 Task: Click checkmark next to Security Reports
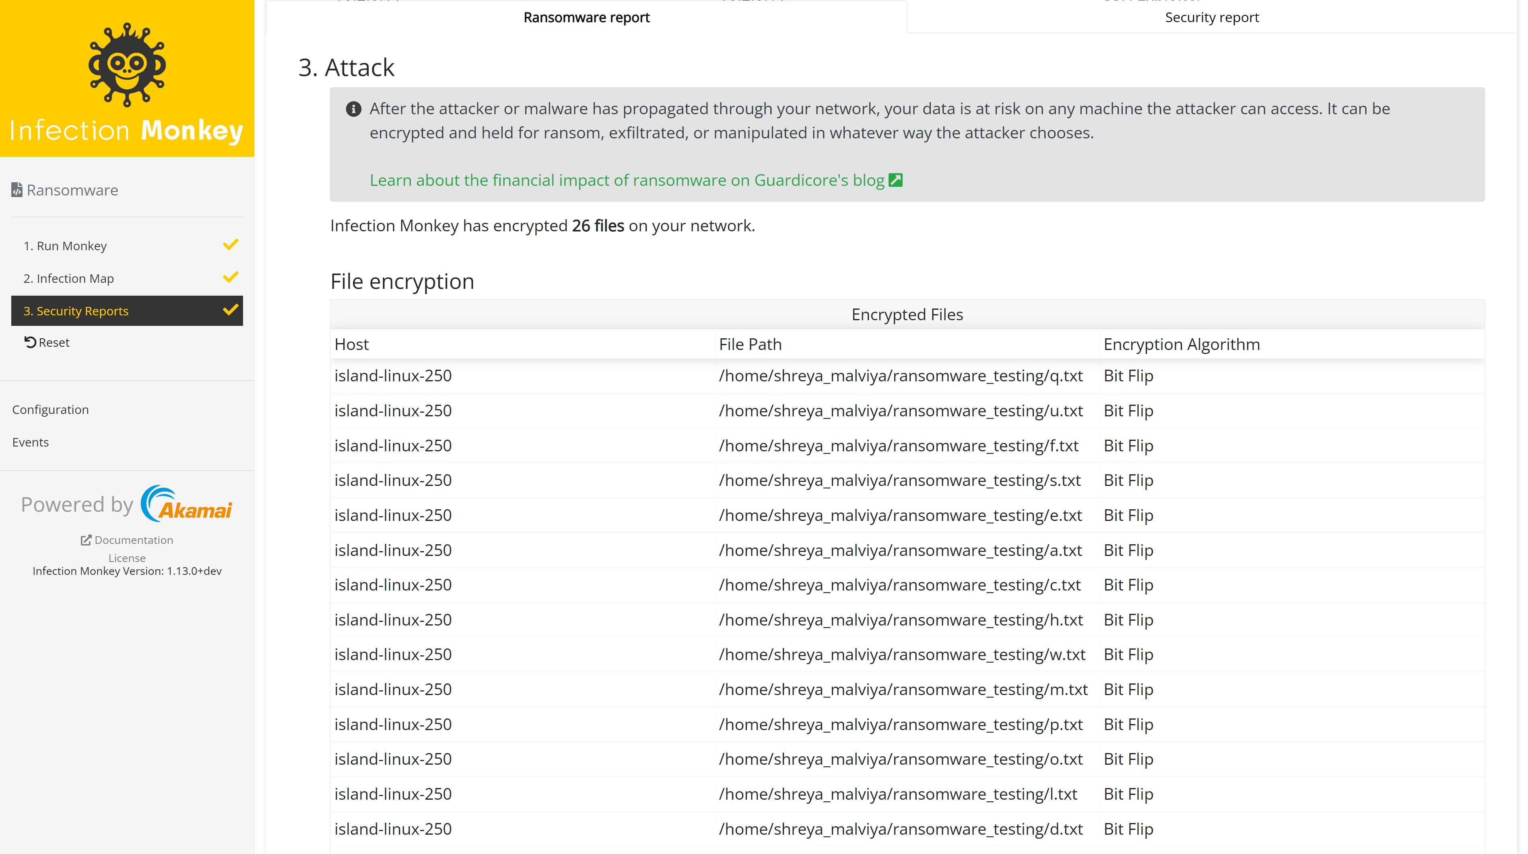point(230,310)
